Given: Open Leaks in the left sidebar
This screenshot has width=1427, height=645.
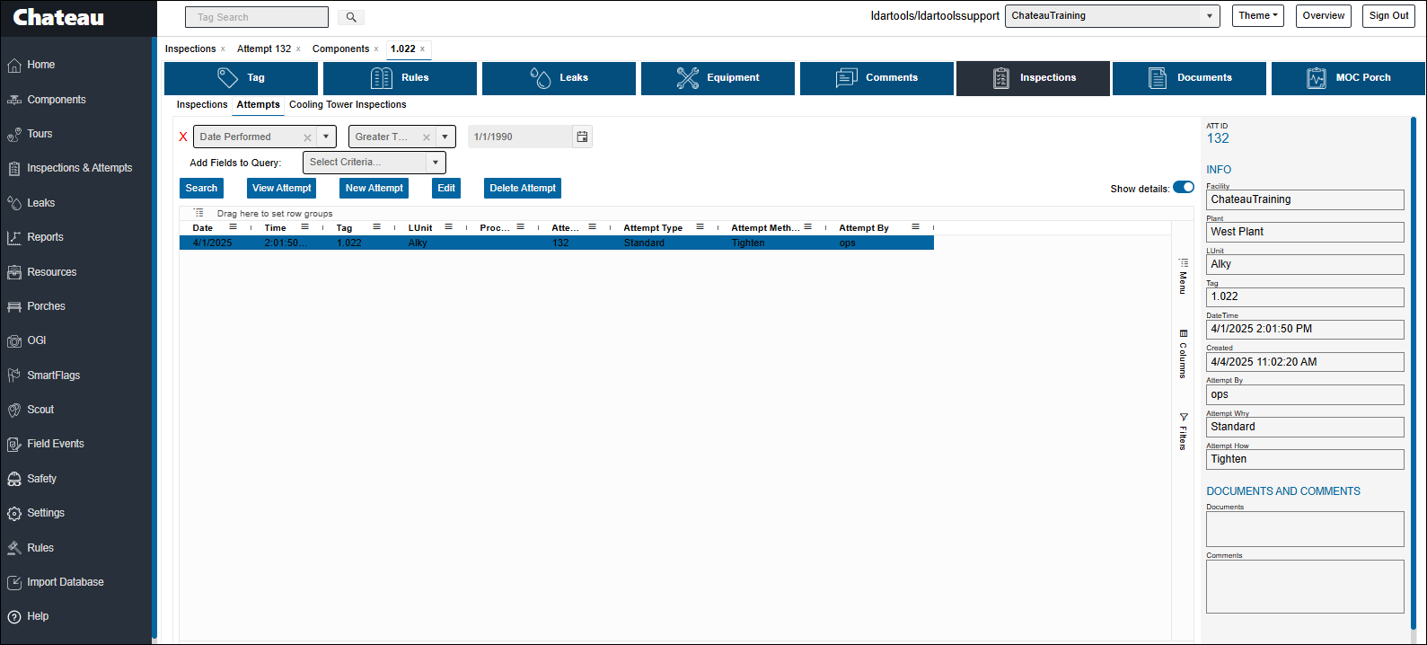Looking at the screenshot, I should click(x=40, y=203).
